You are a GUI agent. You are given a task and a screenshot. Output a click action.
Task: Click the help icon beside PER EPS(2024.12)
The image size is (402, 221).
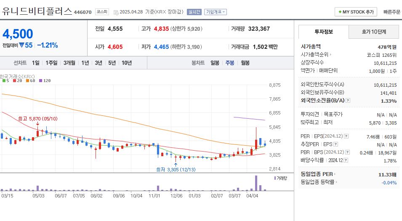click(x=346, y=136)
